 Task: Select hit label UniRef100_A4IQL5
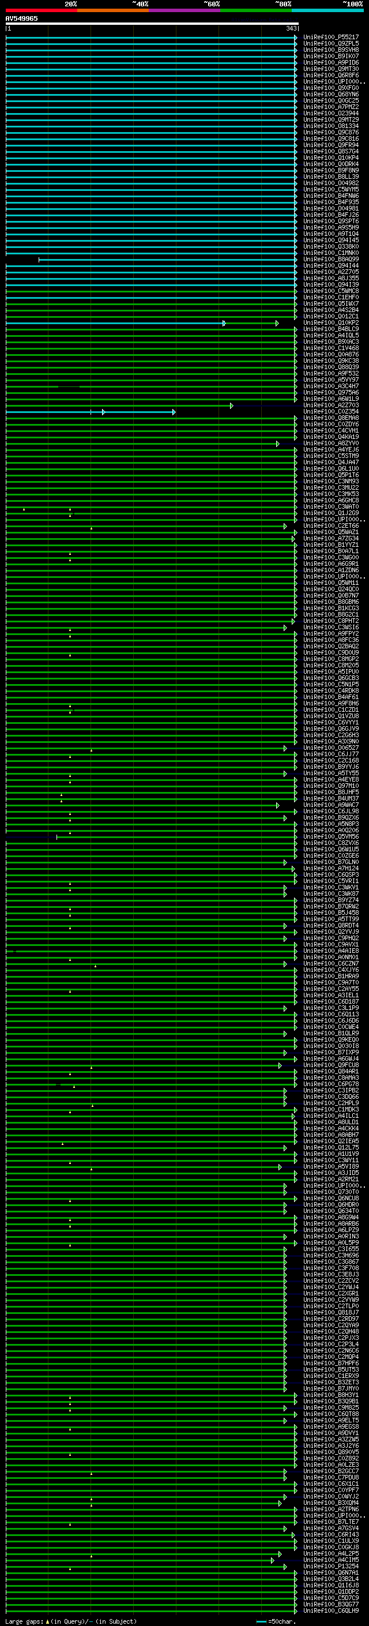[331, 335]
